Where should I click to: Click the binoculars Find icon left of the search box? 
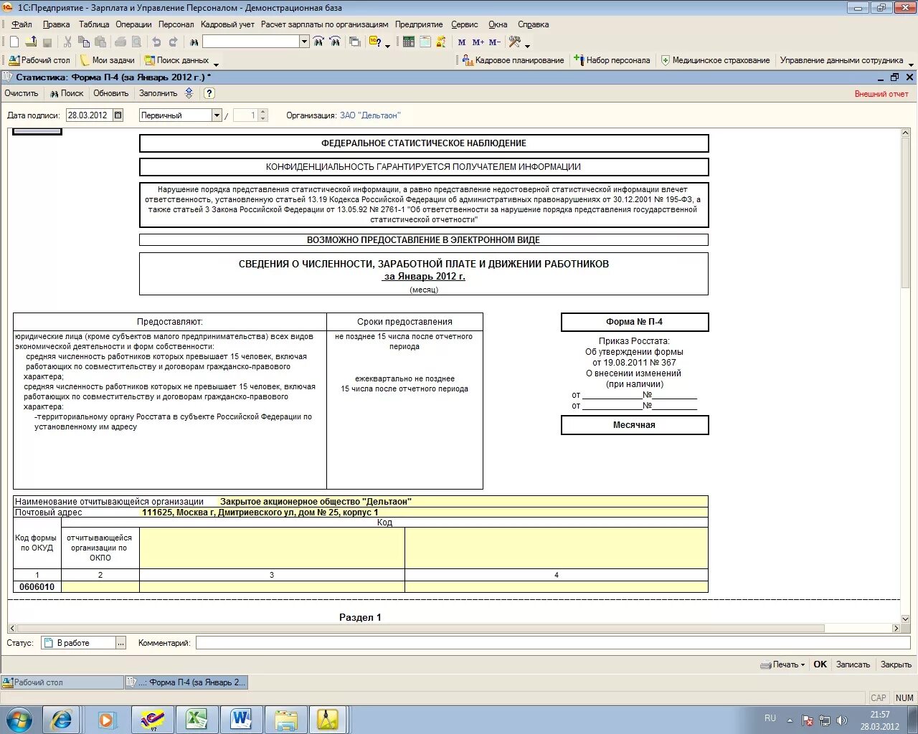click(194, 42)
